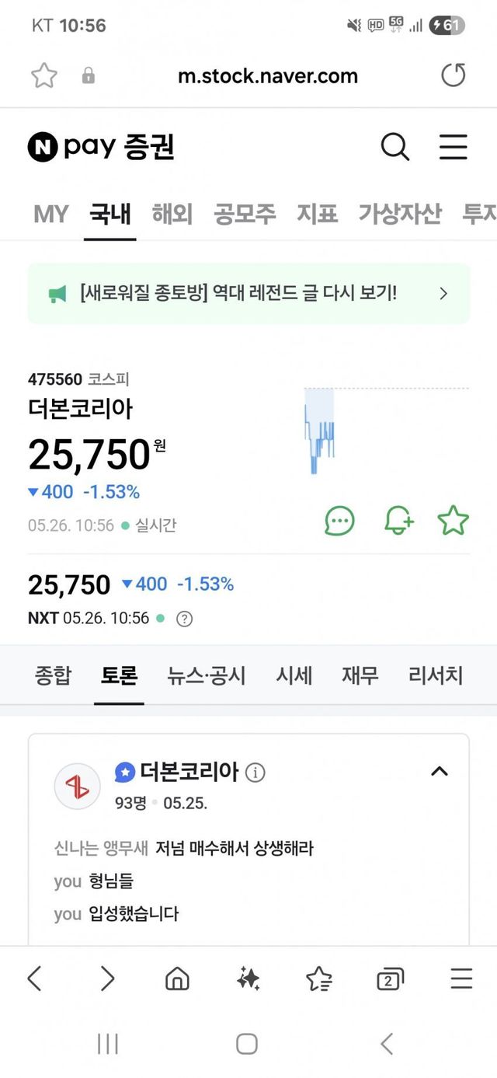The image size is (497, 1078).
Task: Tap the browser home icon
Action: point(177,979)
